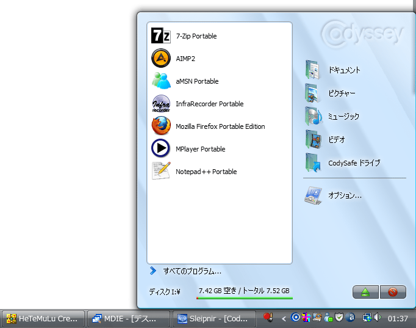Click the globe 'a' tray icon
This screenshot has height=328, width=416.
[350, 317]
